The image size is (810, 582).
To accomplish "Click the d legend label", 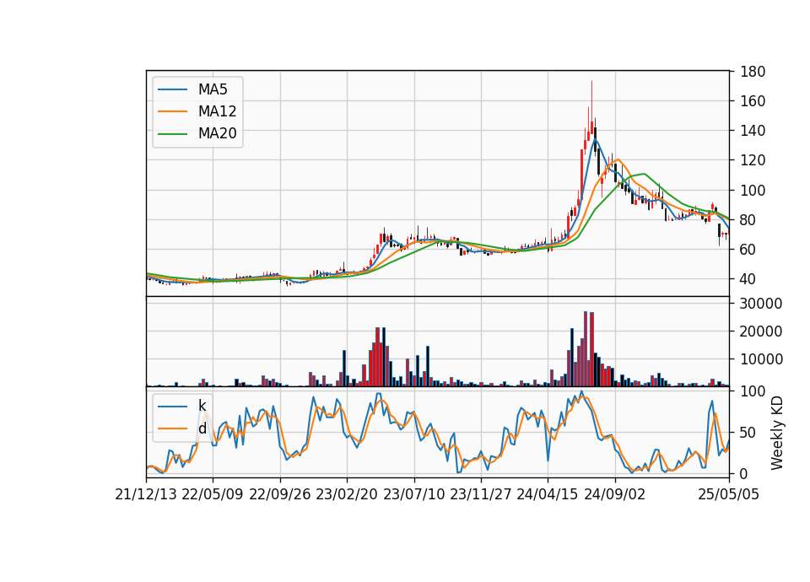I will tap(202, 428).
